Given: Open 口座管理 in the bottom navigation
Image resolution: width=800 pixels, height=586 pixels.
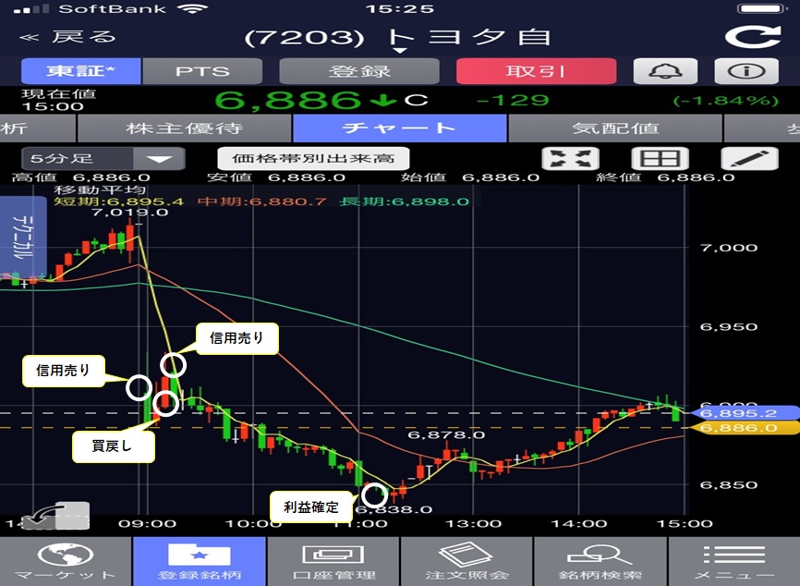Looking at the screenshot, I should [x=333, y=561].
